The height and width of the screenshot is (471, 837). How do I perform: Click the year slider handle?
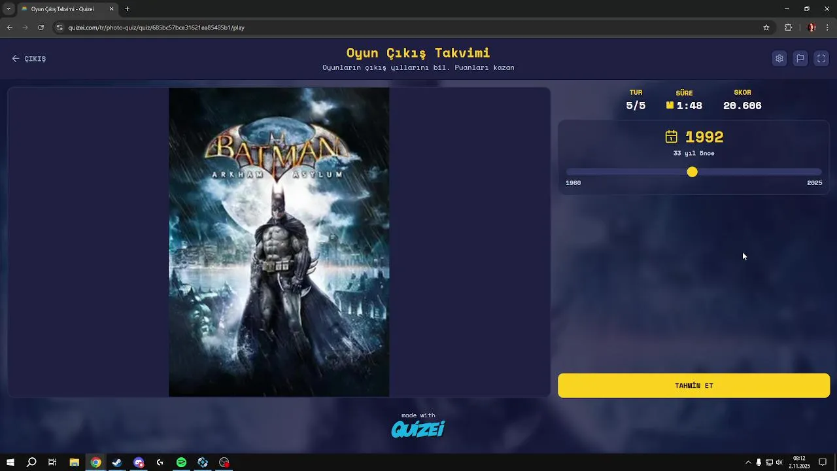coord(692,172)
